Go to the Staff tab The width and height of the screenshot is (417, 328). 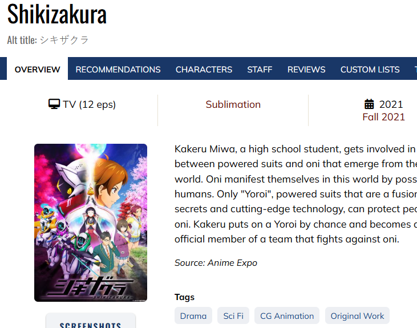[x=260, y=70]
